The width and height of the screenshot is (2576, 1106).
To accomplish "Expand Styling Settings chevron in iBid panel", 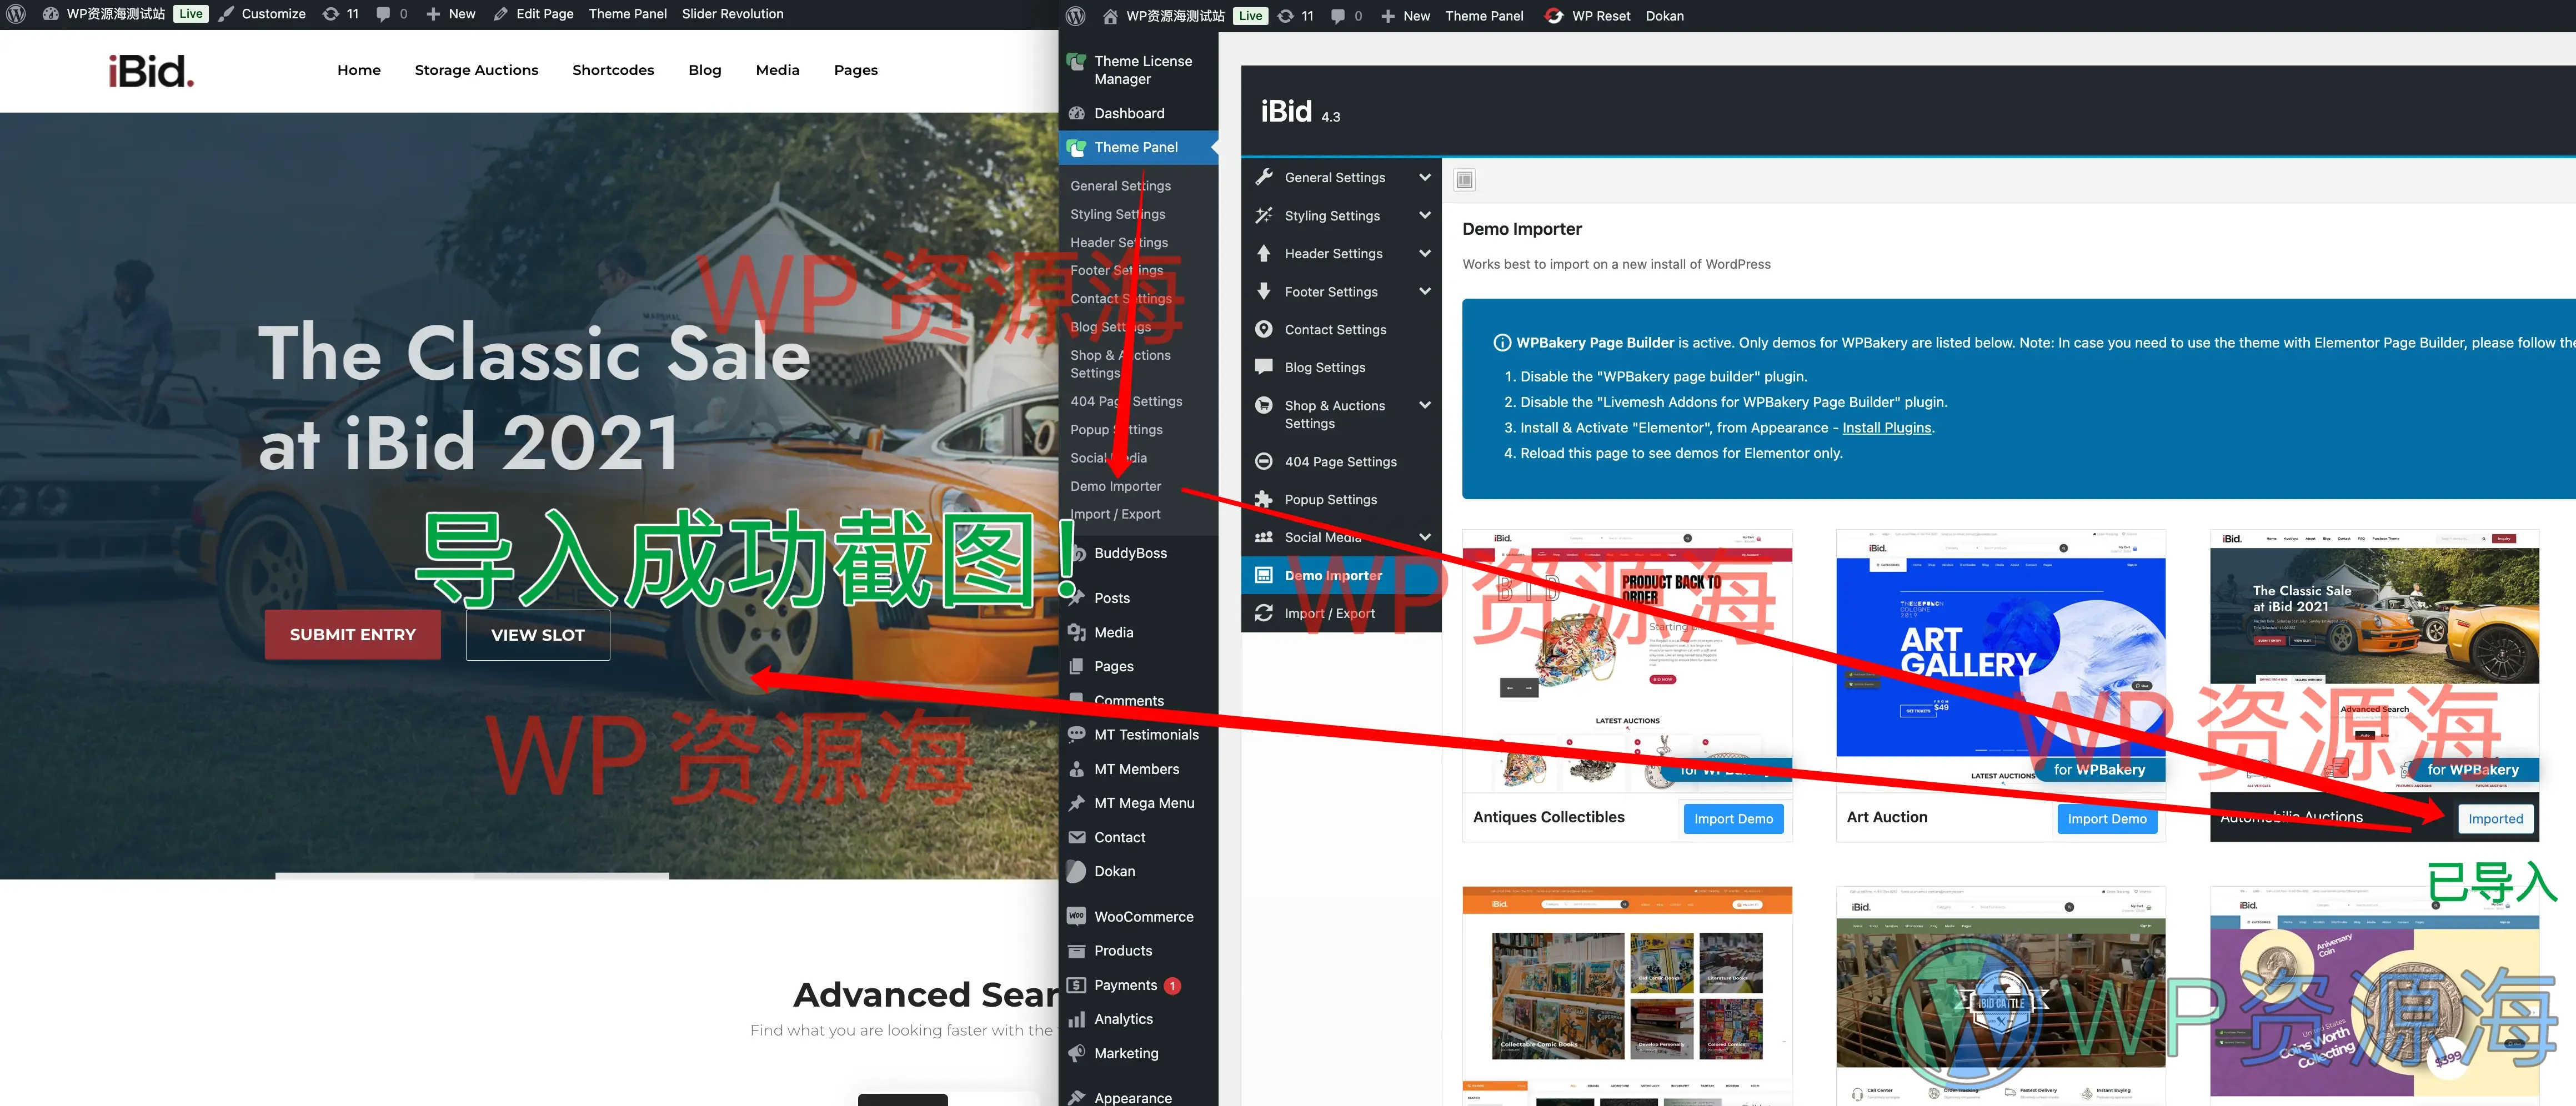I will (x=1425, y=215).
